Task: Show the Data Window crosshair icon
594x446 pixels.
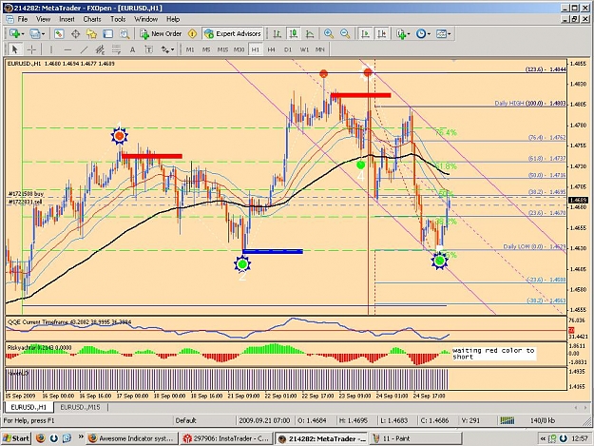Action: [x=75, y=33]
